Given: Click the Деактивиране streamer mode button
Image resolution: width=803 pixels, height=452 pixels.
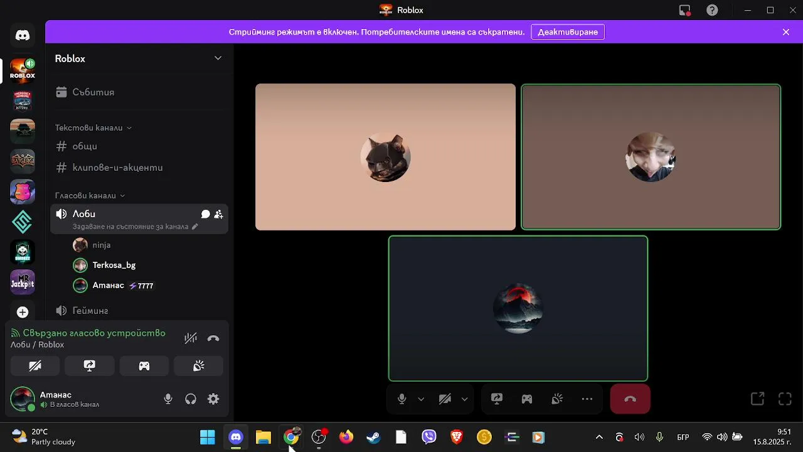Looking at the screenshot, I should [x=568, y=32].
